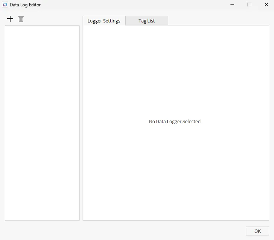
Task: Click the "No Data Logger Selected" message
Action: (x=175, y=121)
